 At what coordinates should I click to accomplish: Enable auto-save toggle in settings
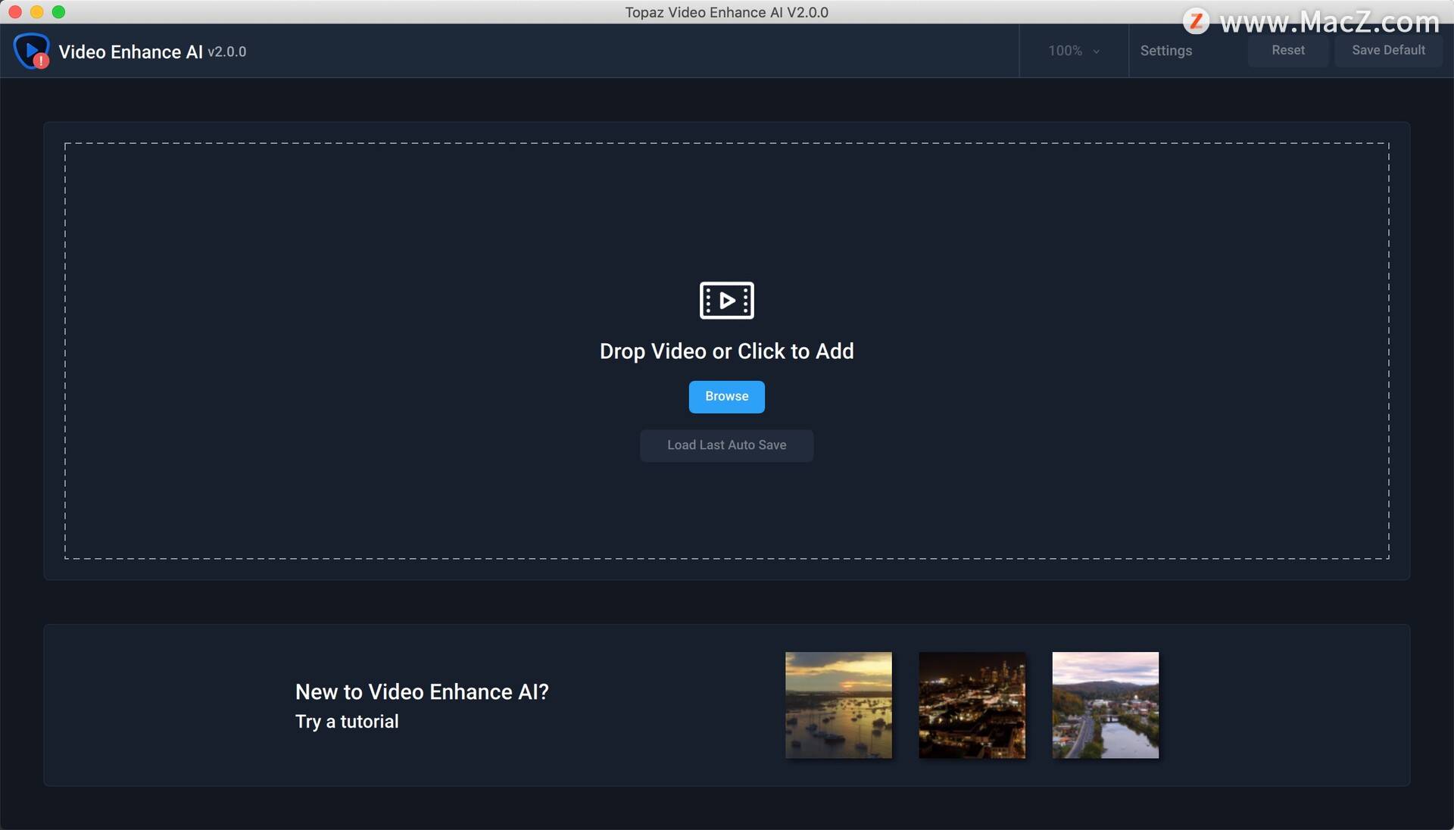[1166, 50]
